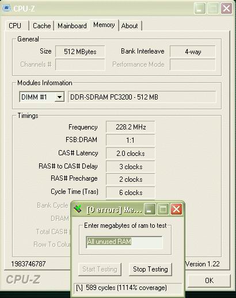Click the memory test title bar text
This screenshot has height=298, width=236.
tap(114, 210)
